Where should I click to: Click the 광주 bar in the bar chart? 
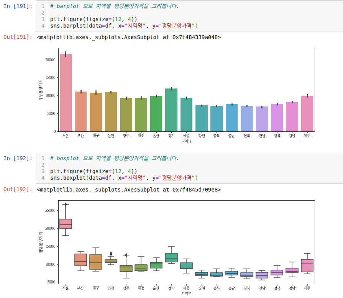tap(126, 115)
